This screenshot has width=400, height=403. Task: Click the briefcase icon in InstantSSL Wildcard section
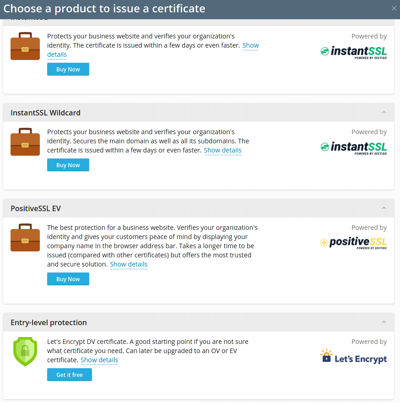[x=25, y=142]
